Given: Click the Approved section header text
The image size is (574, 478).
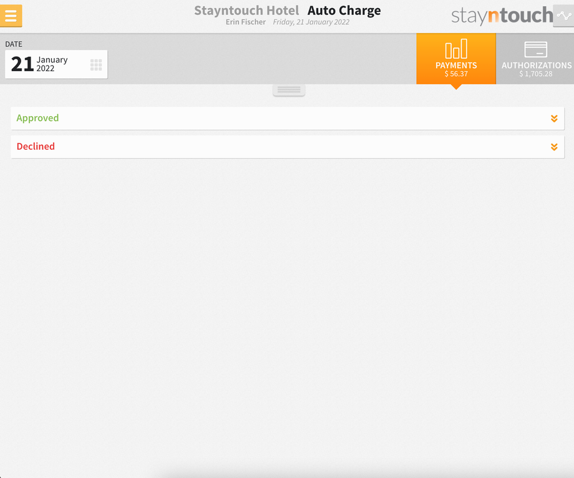Looking at the screenshot, I should click(37, 118).
